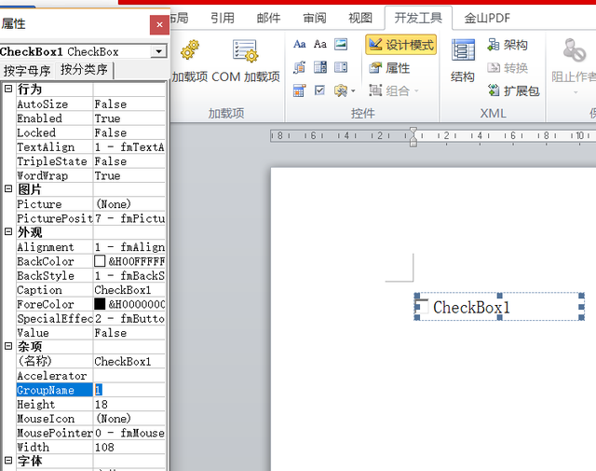Toggle 设计模式 design mode

coord(400,45)
